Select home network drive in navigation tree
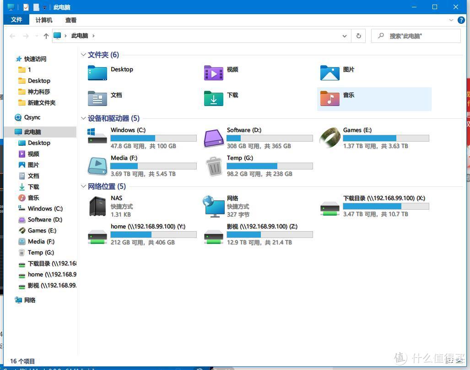The height and width of the screenshot is (370, 470). 52,274
